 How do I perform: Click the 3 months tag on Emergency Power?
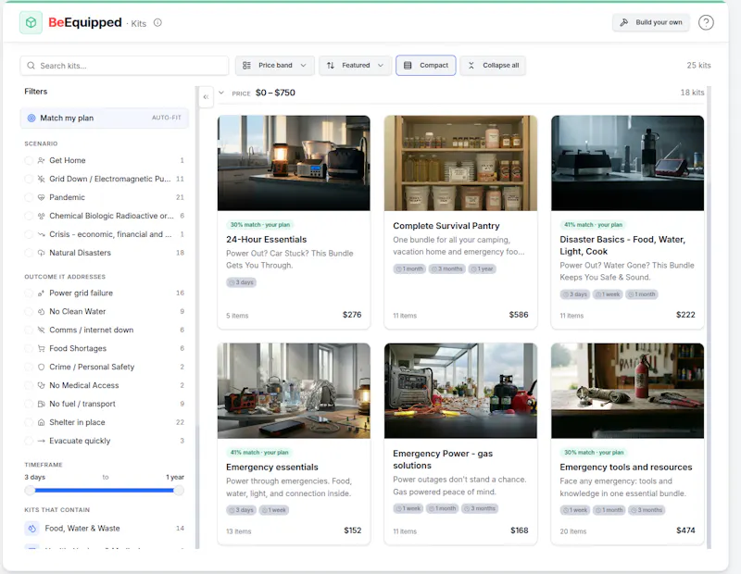point(480,509)
